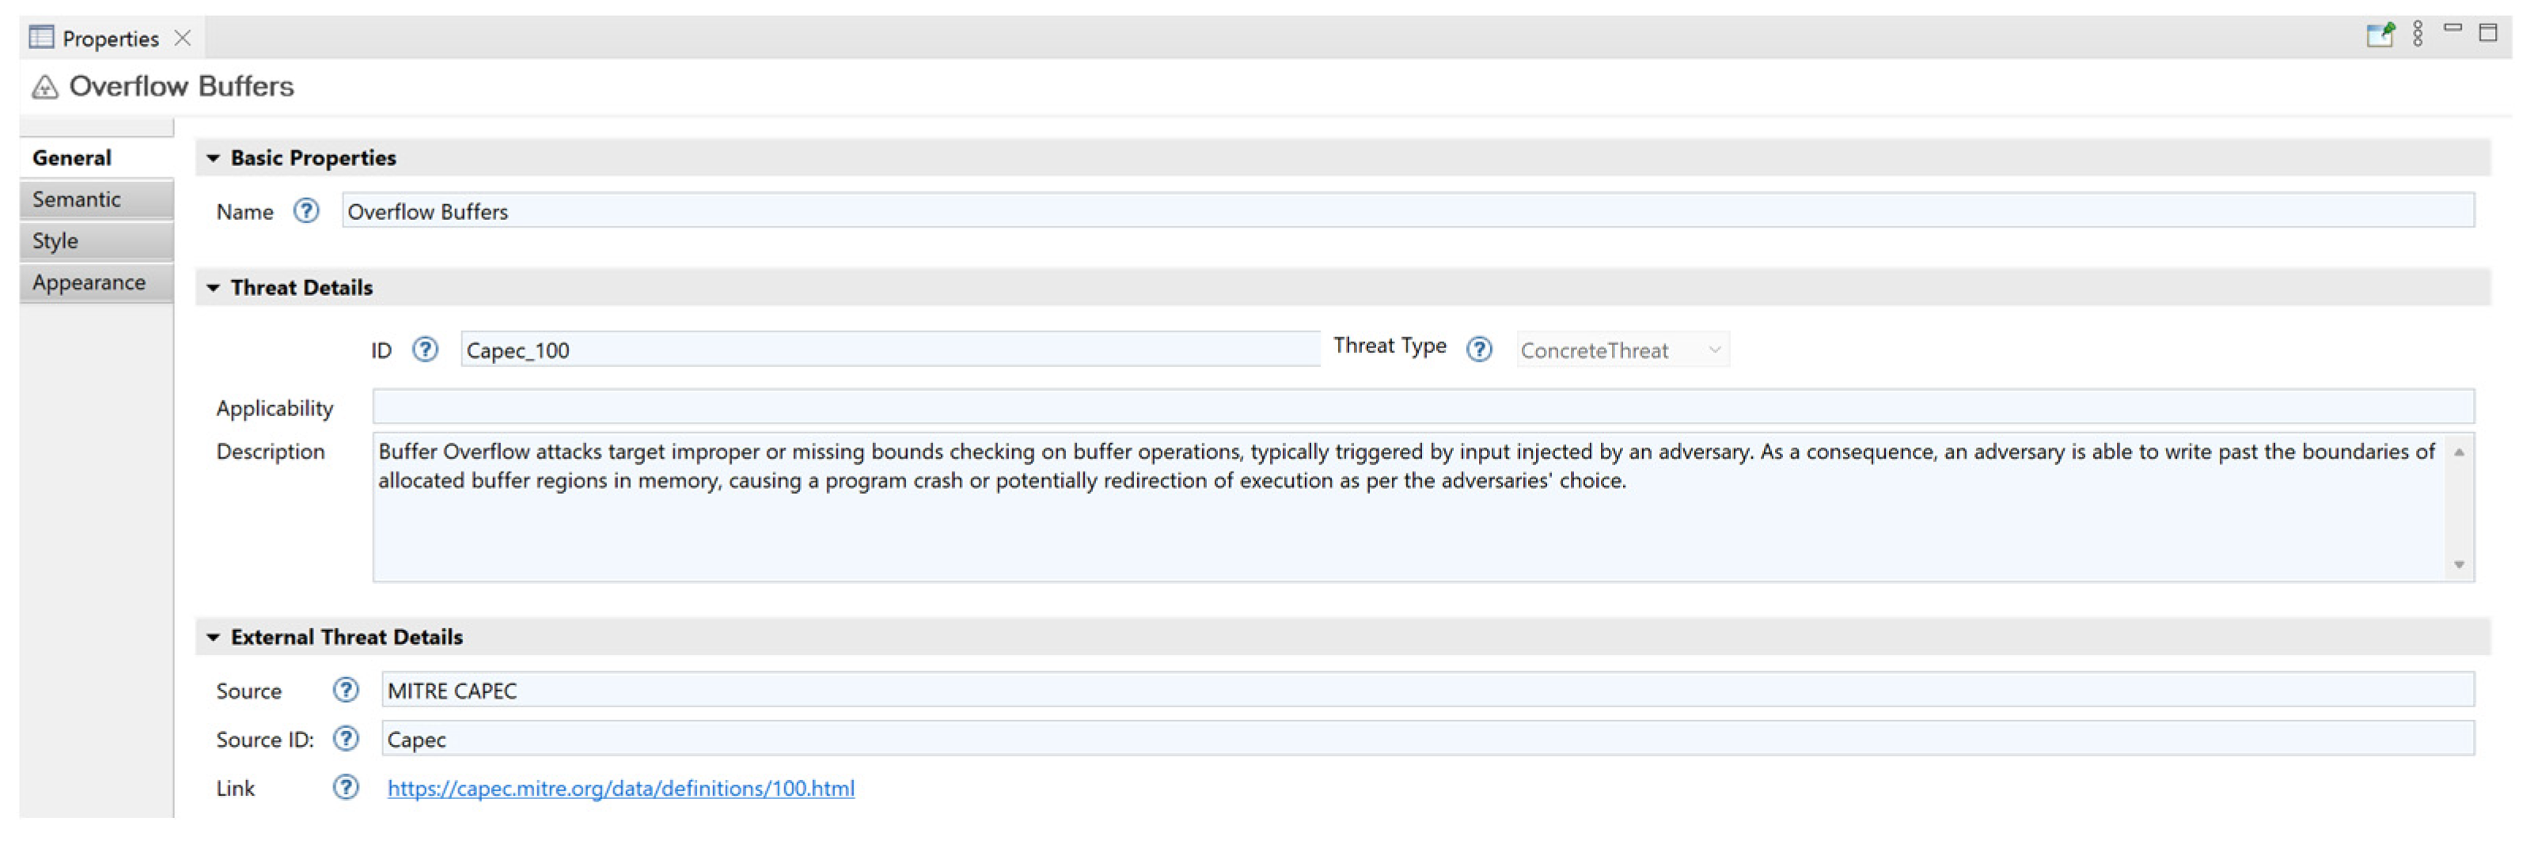Click the Source ID help icon

345,739
